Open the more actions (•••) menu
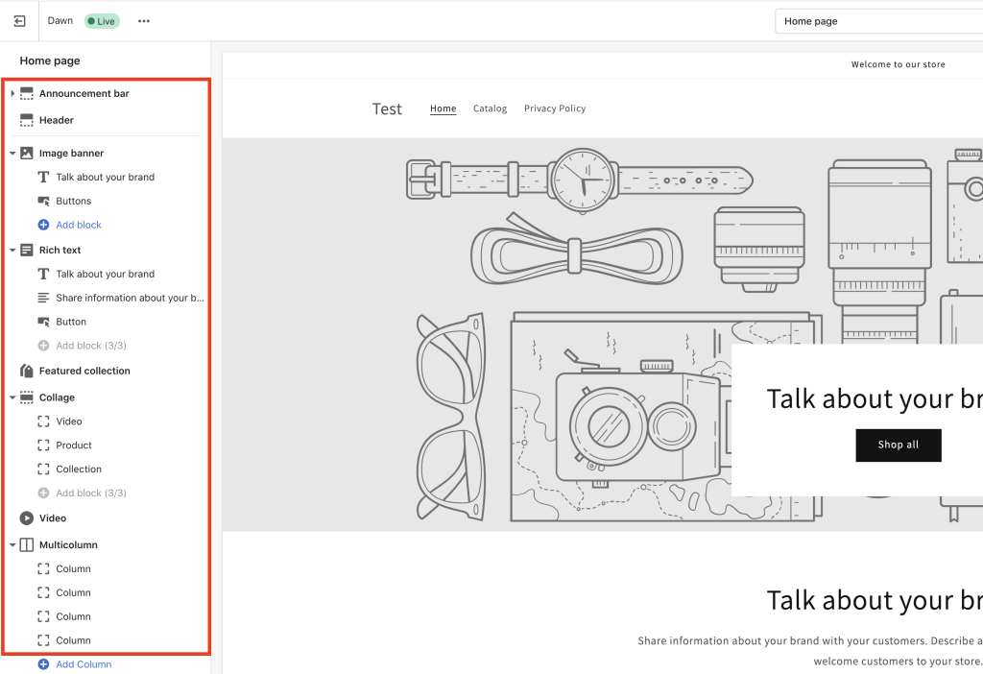Image resolution: width=983 pixels, height=674 pixels. pos(143,20)
